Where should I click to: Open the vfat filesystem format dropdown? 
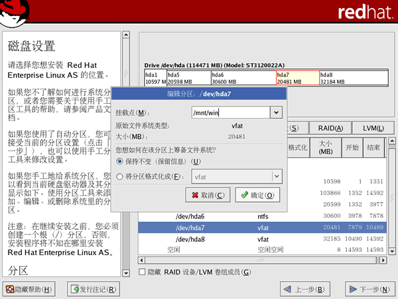[237, 177]
